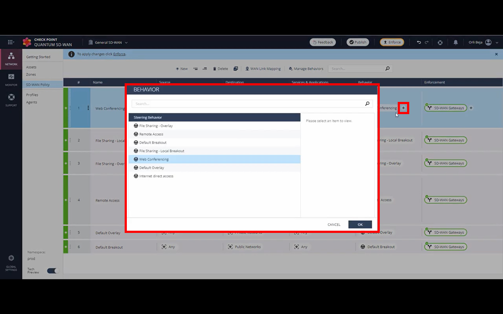
Task: Click the plus beside Web Conferencing behavior cell
Action: [403, 108]
